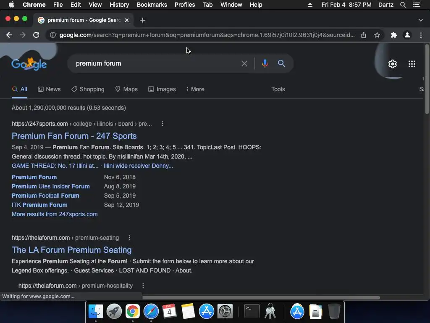The image size is (430, 323).
Task: Open The LA Forum Premium Seating result
Action: (x=71, y=250)
